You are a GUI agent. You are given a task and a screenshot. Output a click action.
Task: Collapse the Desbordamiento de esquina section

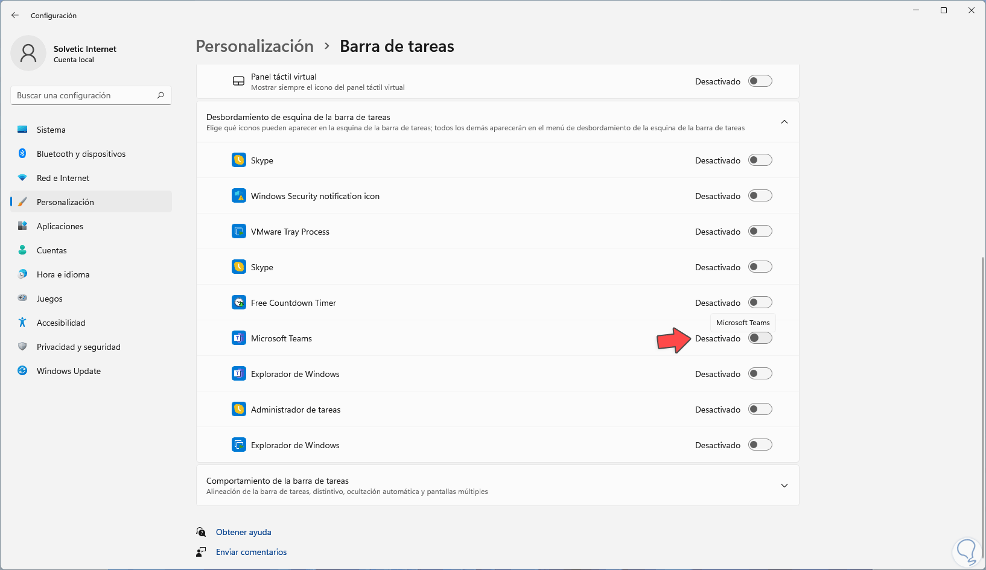[x=784, y=122]
